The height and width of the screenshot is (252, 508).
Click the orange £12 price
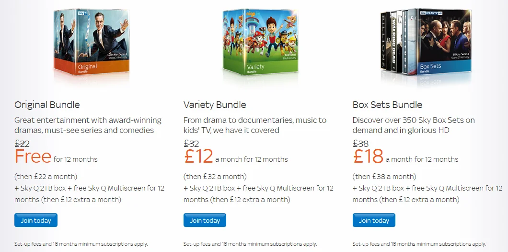pyautogui.click(x=198, y=156)
